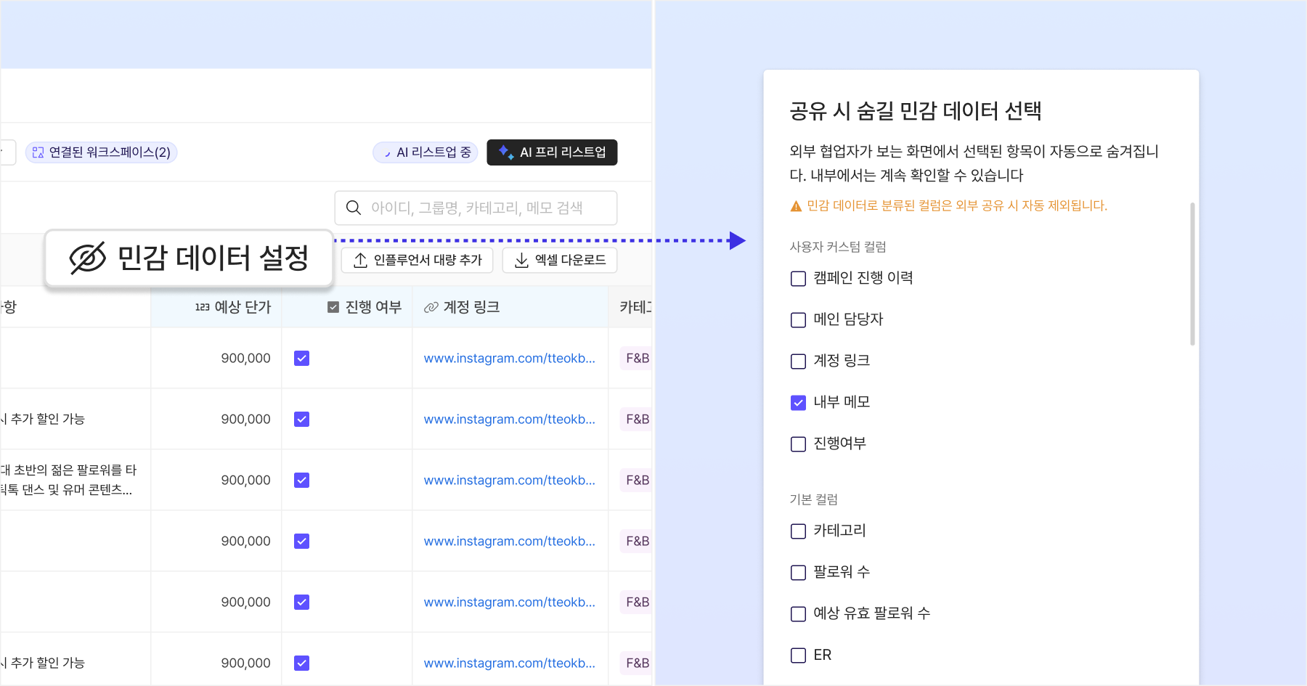Click the link icon beside 계정 링크 header

click(x=431, y=307)
